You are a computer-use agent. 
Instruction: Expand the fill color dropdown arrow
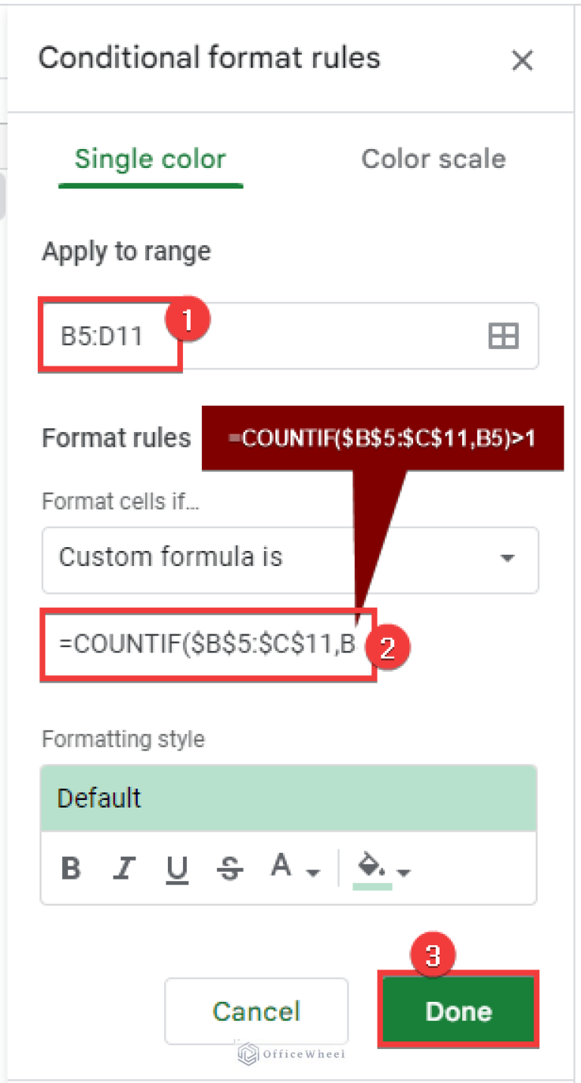coord(405,872)
